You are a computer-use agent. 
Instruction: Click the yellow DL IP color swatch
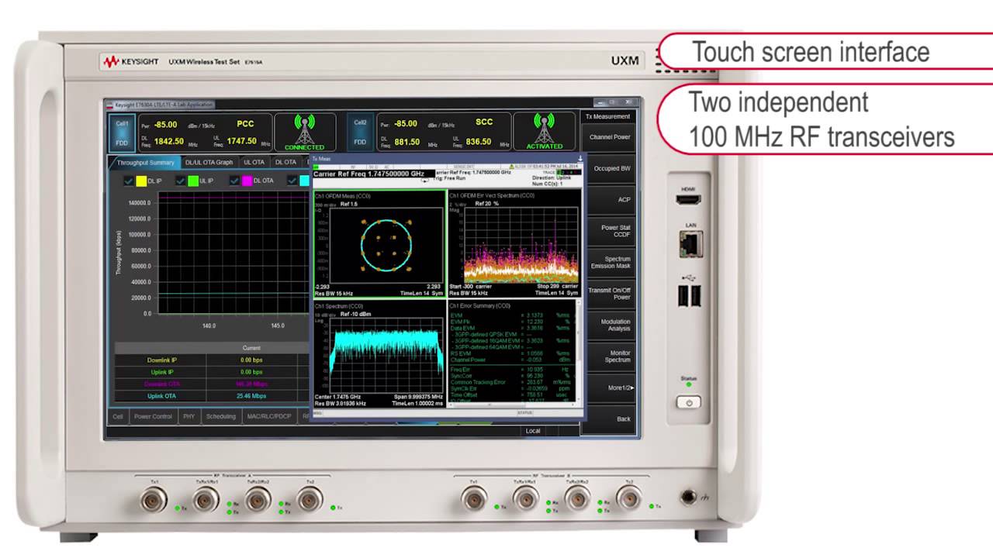coord(141,181)
